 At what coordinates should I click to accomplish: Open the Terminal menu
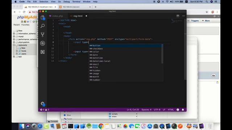pyautogui.click(x=76, y=1)
